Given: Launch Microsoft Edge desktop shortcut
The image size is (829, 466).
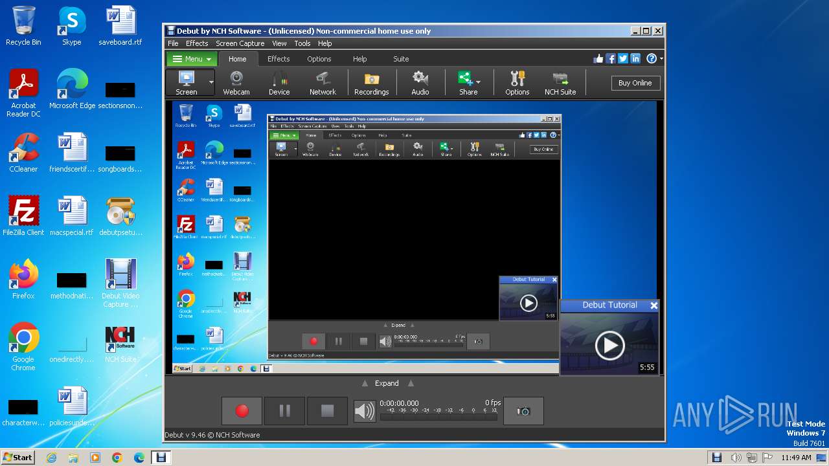Looking at the screenshot, I should coord(72,89).
